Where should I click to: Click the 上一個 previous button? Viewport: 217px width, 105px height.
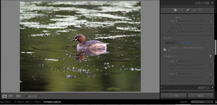pyautogui.click(x=174, y=96)
